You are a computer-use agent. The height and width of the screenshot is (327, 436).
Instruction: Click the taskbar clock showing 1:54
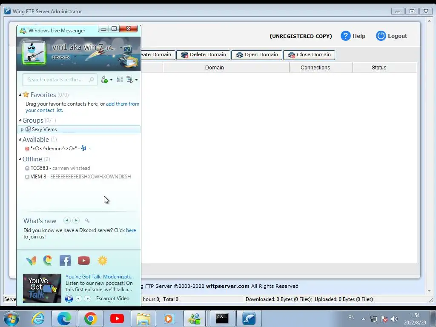[415, 316]
